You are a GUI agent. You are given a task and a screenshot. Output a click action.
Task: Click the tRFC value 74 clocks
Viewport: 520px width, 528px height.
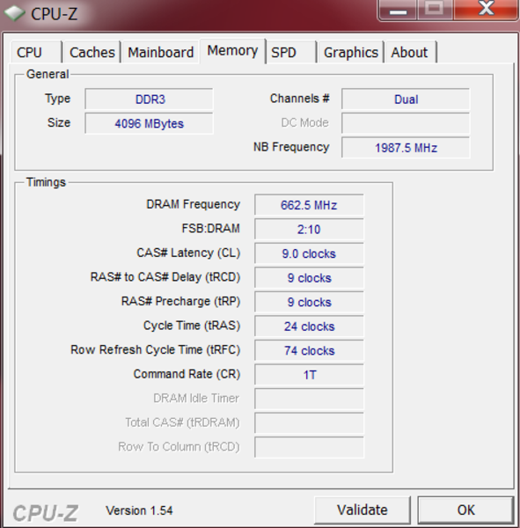click(309, 350)
